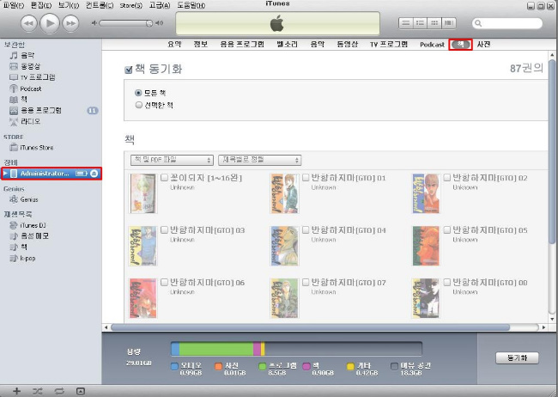
Task: Switch to Cover Flow view icon
Action: [449, 23]
